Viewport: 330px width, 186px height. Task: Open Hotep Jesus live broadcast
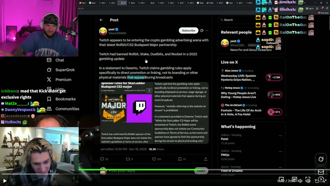click(238, 95)
